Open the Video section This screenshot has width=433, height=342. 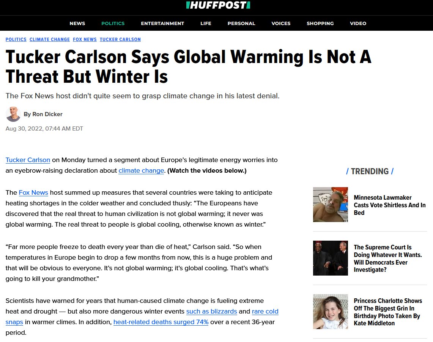(358, 24)
